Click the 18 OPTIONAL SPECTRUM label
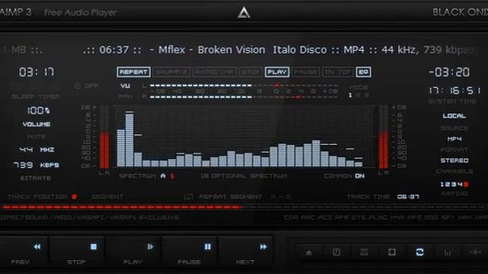 [244, 176]
